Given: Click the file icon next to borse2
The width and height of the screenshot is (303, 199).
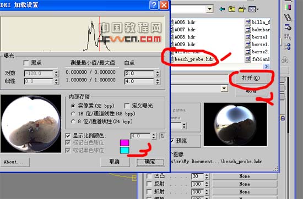Looking at the screenshot, I should coord(247,52).
